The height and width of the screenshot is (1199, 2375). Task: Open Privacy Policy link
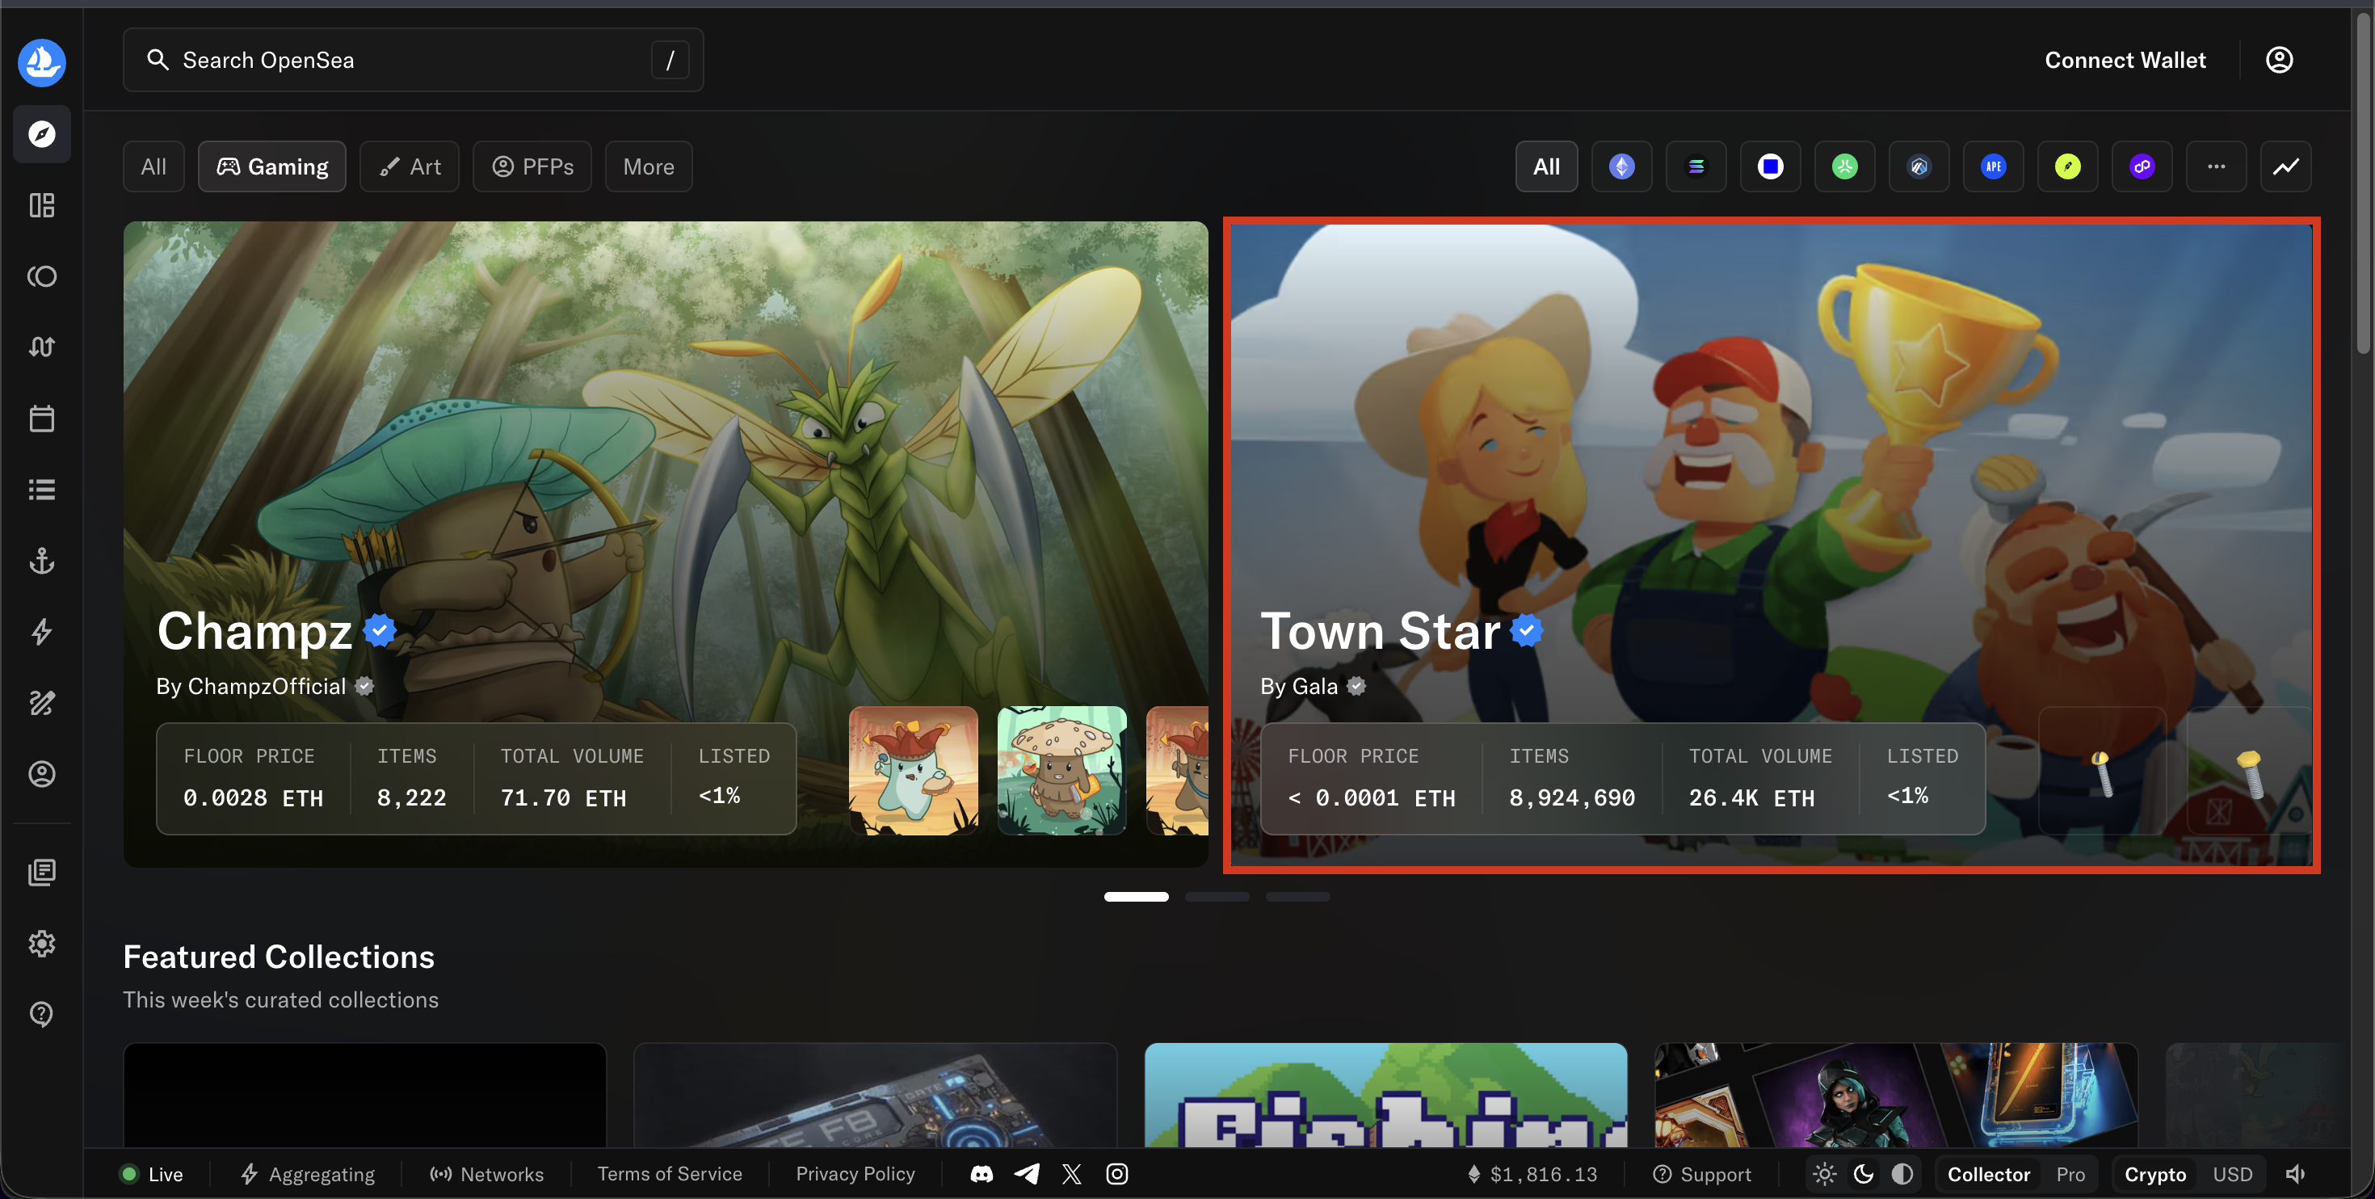coord(855,1174)
